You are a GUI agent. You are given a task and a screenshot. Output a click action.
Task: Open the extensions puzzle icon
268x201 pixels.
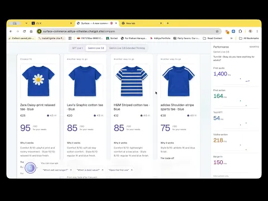pyautogui.click(x=240, y=31)
